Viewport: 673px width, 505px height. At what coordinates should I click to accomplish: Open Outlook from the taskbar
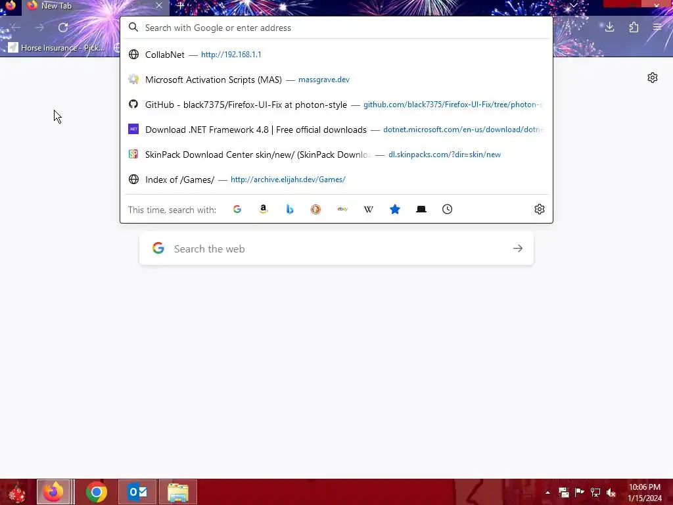click(137, 492)
